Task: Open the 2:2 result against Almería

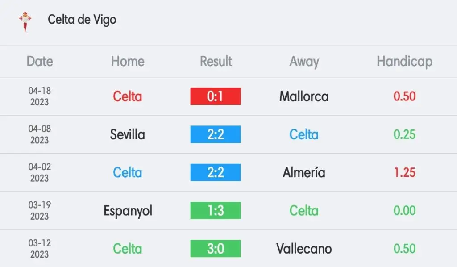Action: [x=216, y=172]
